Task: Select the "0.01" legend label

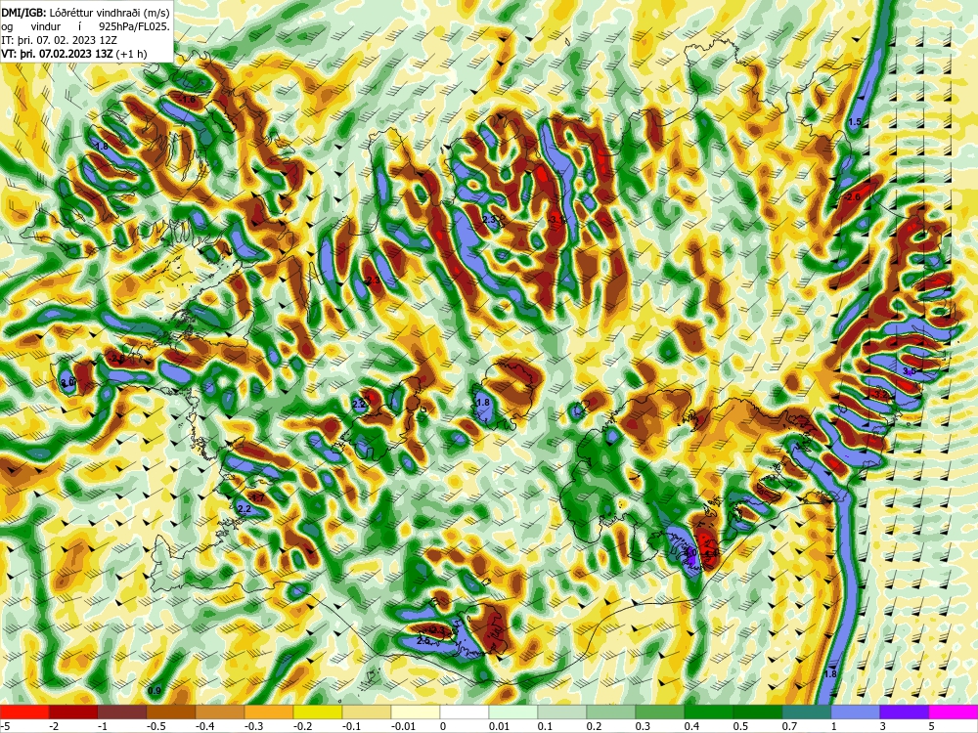Action: [x=499, y=726]
